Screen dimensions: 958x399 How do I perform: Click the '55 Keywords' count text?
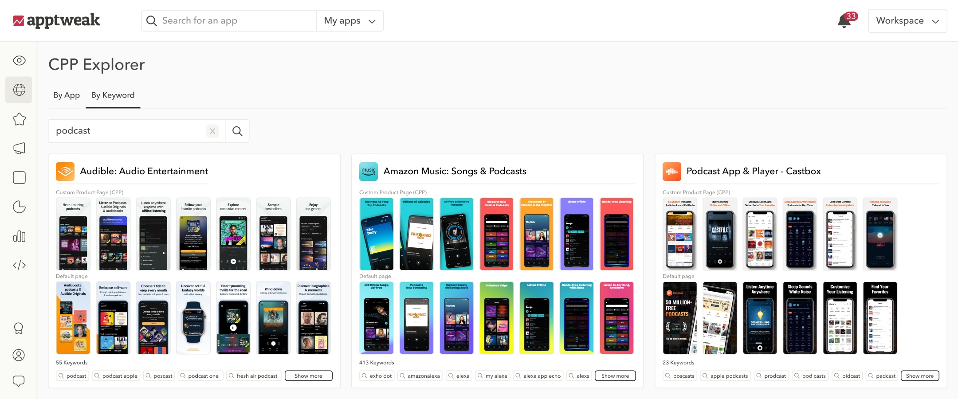point(72,363)
